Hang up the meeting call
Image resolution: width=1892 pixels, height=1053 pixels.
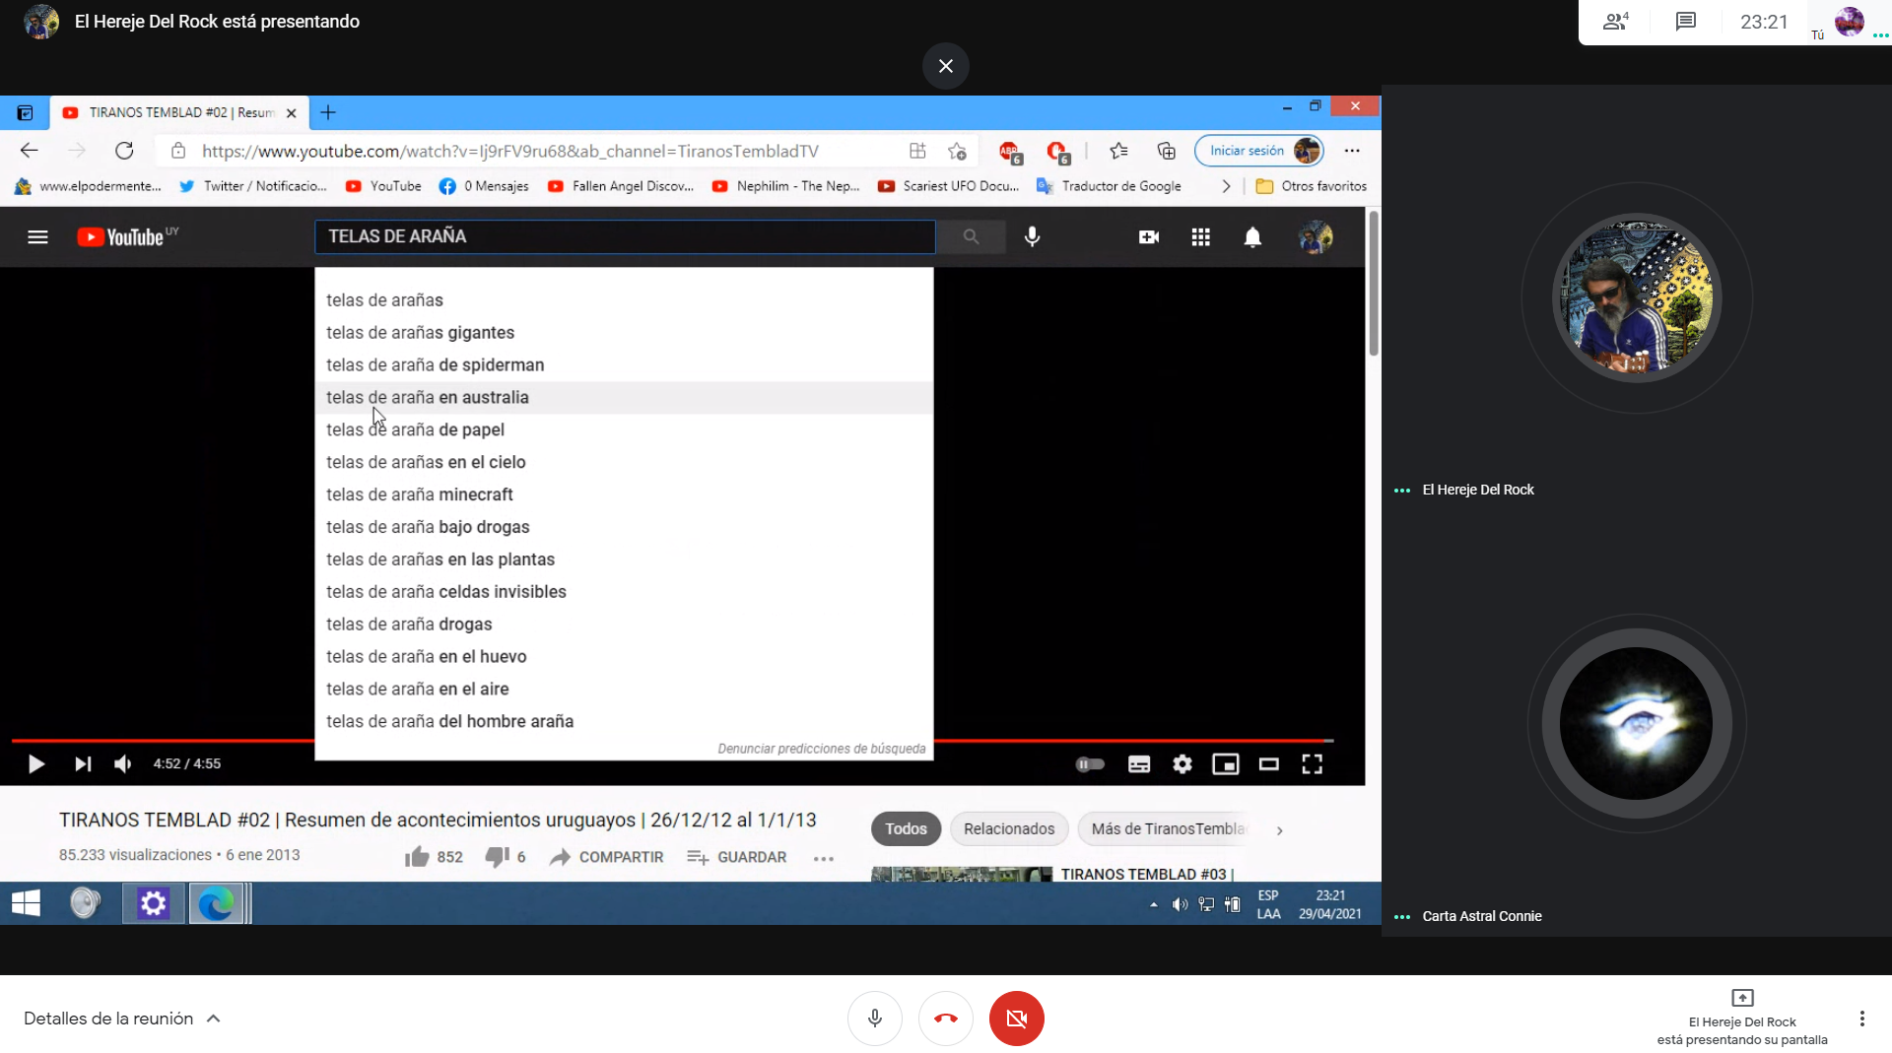(946, 1019)
